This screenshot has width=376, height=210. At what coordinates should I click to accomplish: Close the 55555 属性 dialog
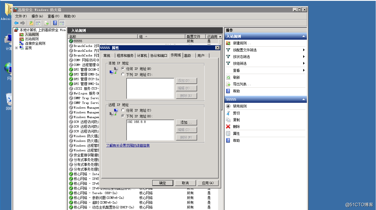tap(217, 48)
